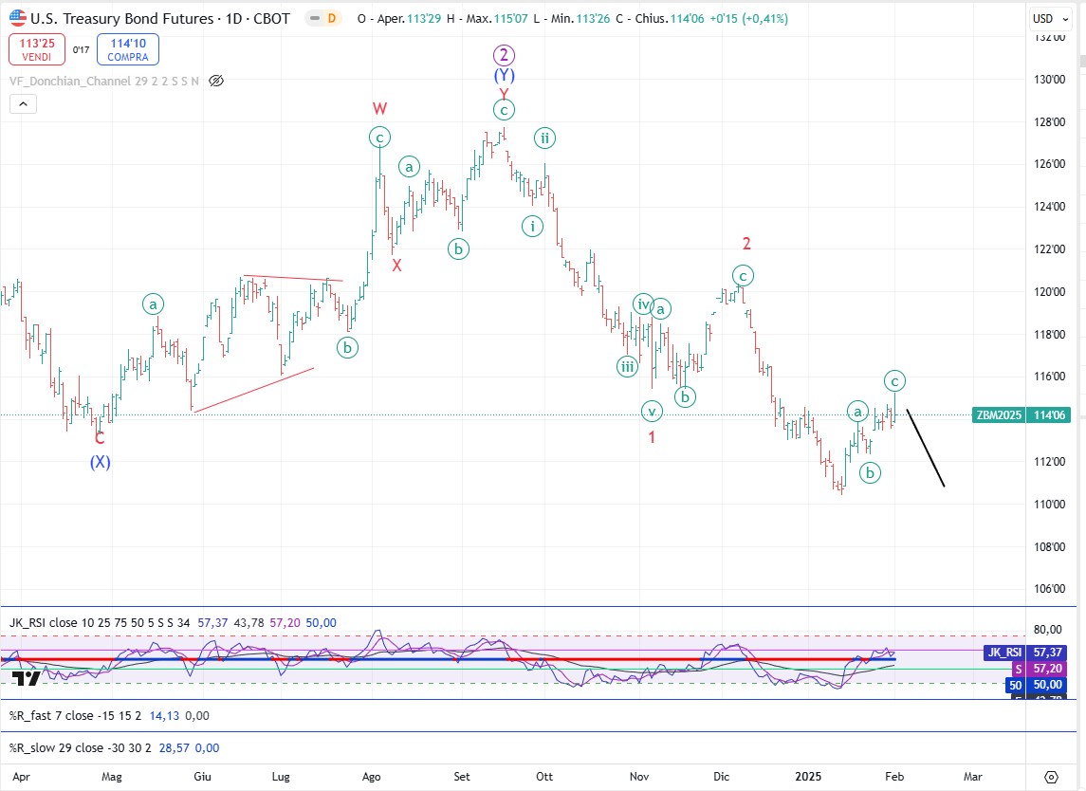Click the Apr time axis label

pyautogui.click(x=22, y=777)
